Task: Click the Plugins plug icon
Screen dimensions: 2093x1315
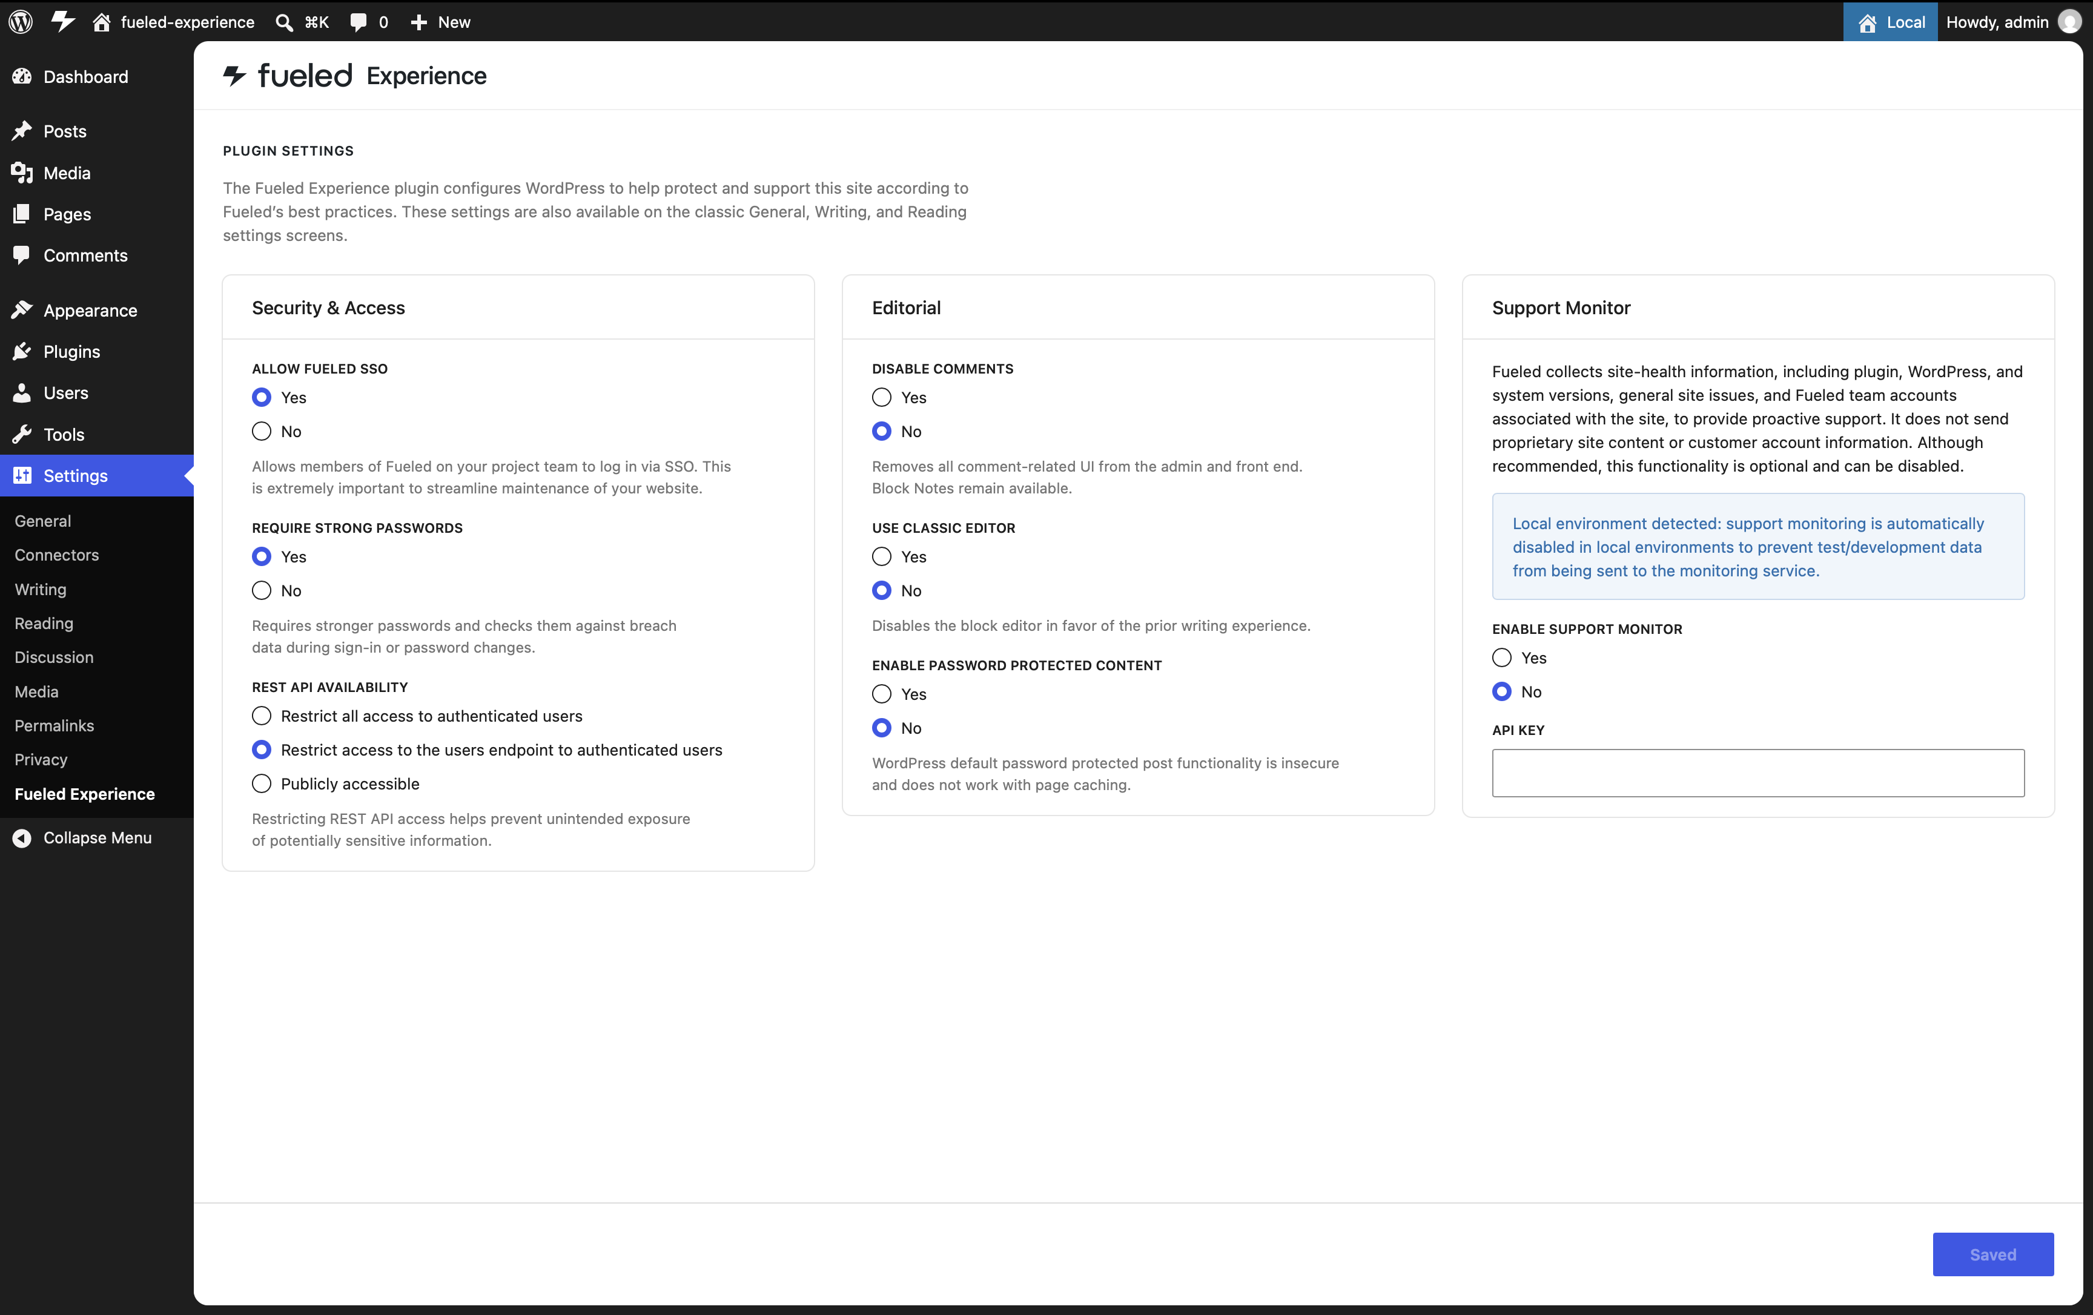Action: click(x=22, y=351)
